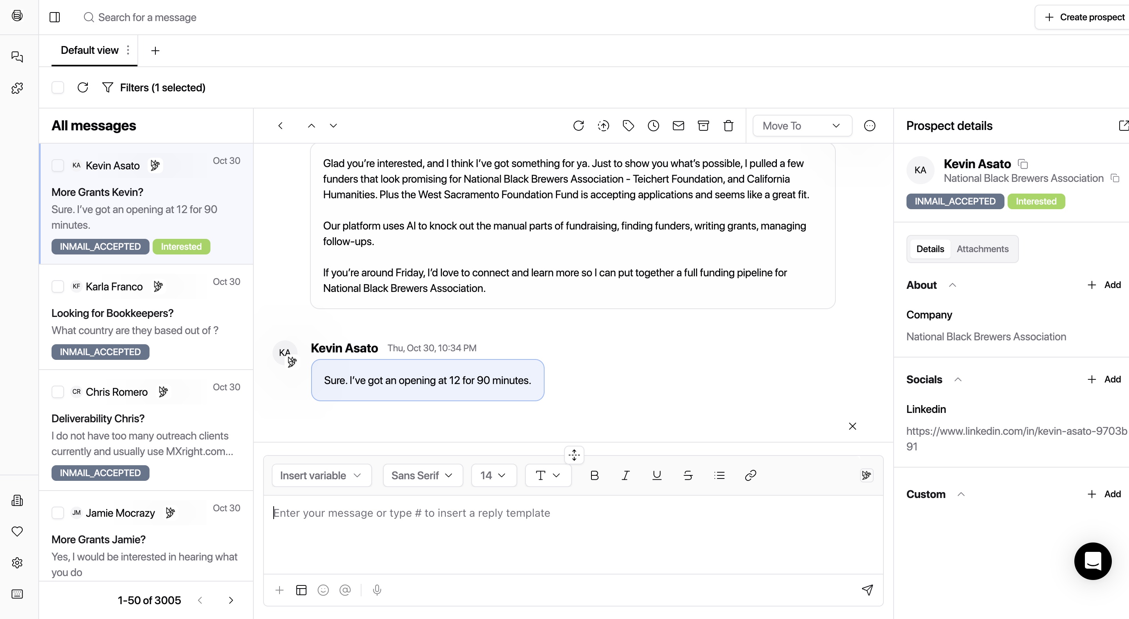Collapse the Socials section chevron
The width and height of the screenshot is (1129, 619).
point(958,379)
